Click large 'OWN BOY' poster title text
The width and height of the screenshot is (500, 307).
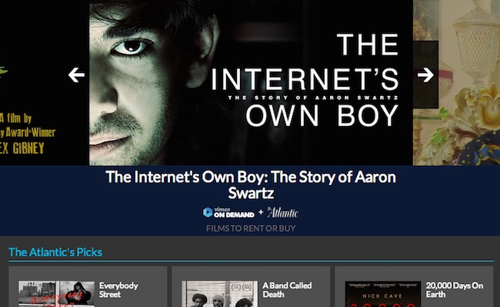(322, 116)
